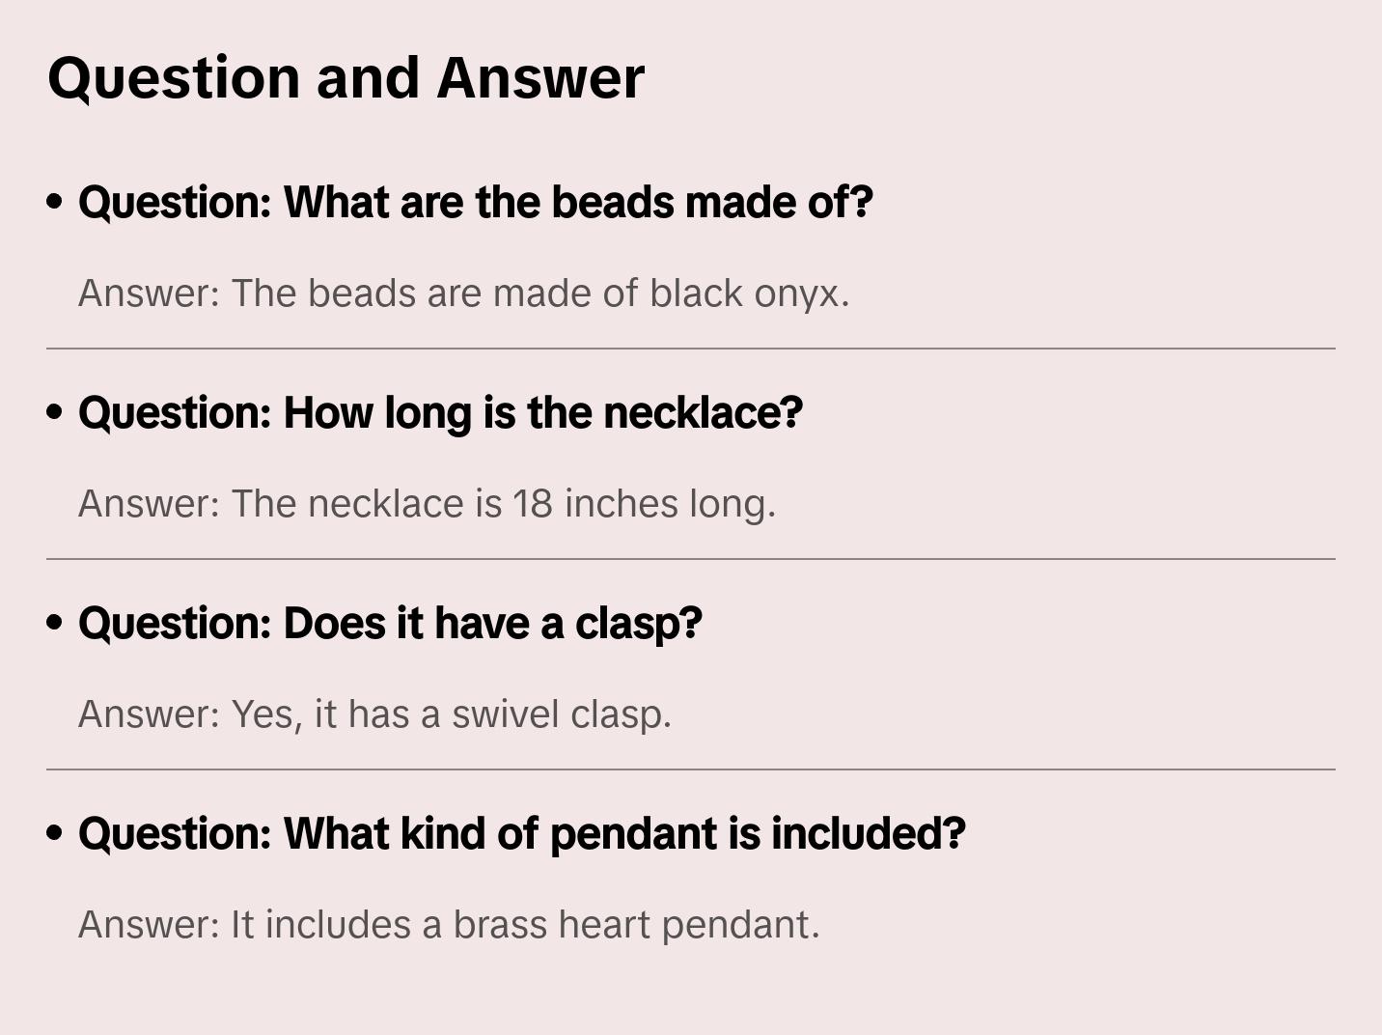Click the bullet beside the beads question
Image resolution: width=1382 pixels, height=1035 pixels.
55,202
